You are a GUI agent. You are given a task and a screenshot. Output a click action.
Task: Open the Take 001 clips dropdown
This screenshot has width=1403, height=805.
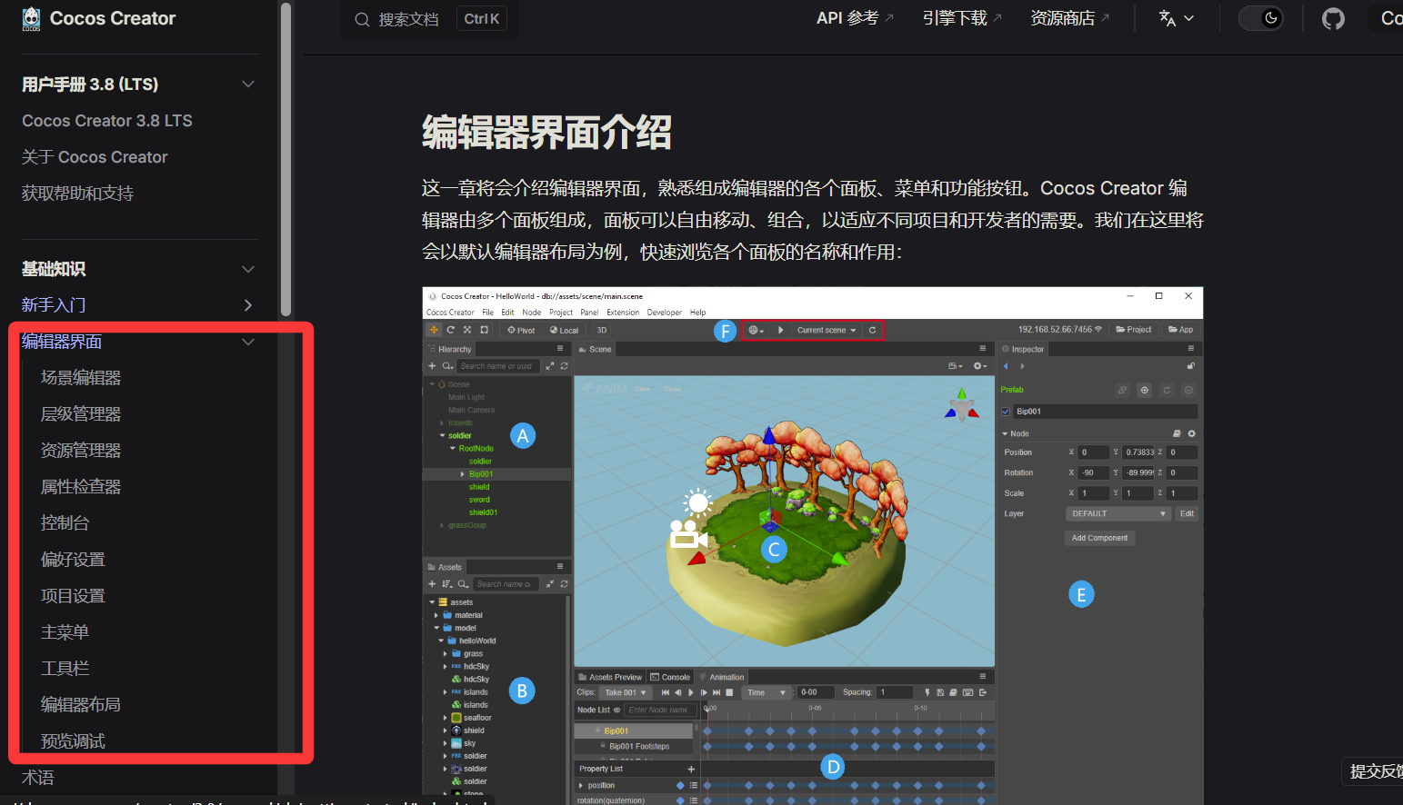(x=626, y=692)
